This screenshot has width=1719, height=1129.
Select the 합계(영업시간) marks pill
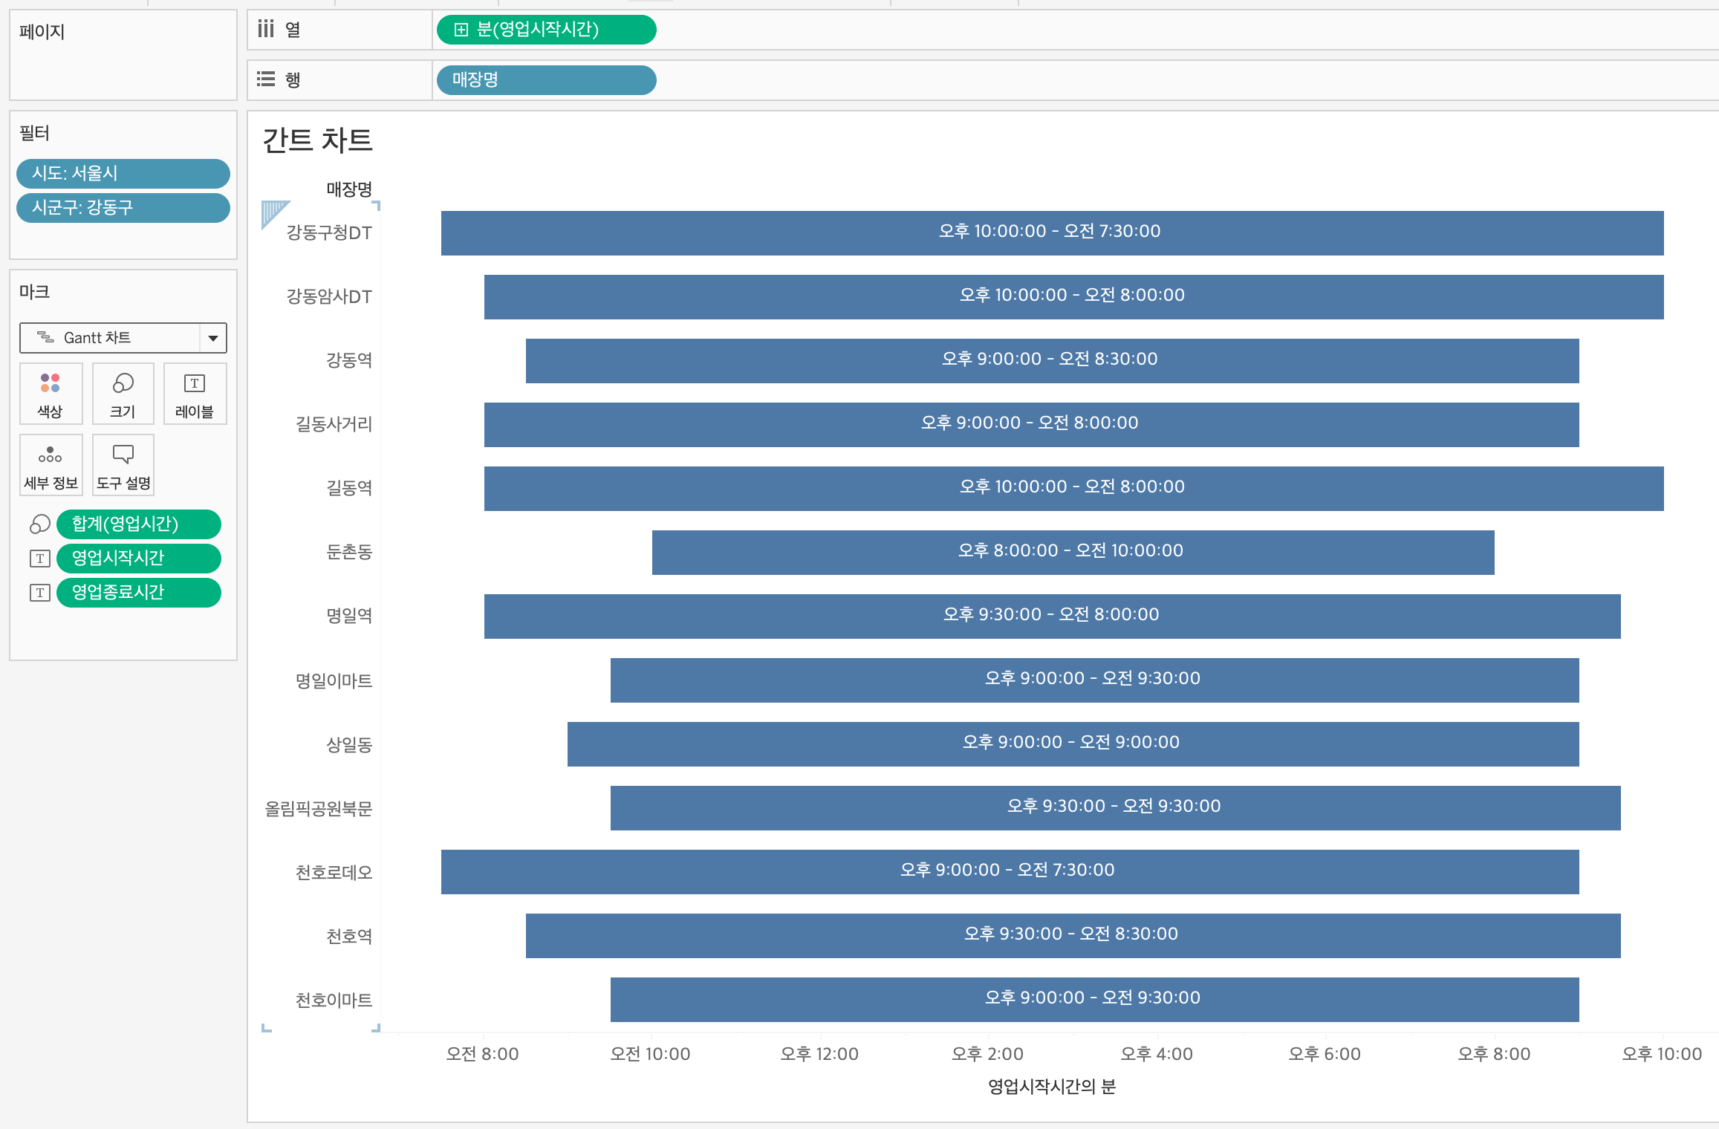click(x=138, y=524)
